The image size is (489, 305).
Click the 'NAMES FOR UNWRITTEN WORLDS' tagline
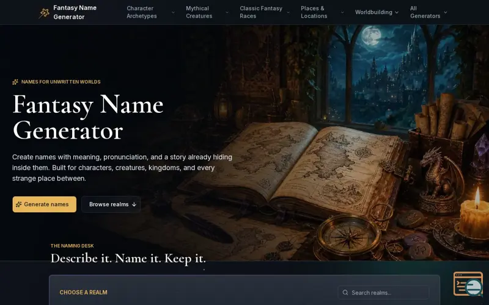(61, 82)
